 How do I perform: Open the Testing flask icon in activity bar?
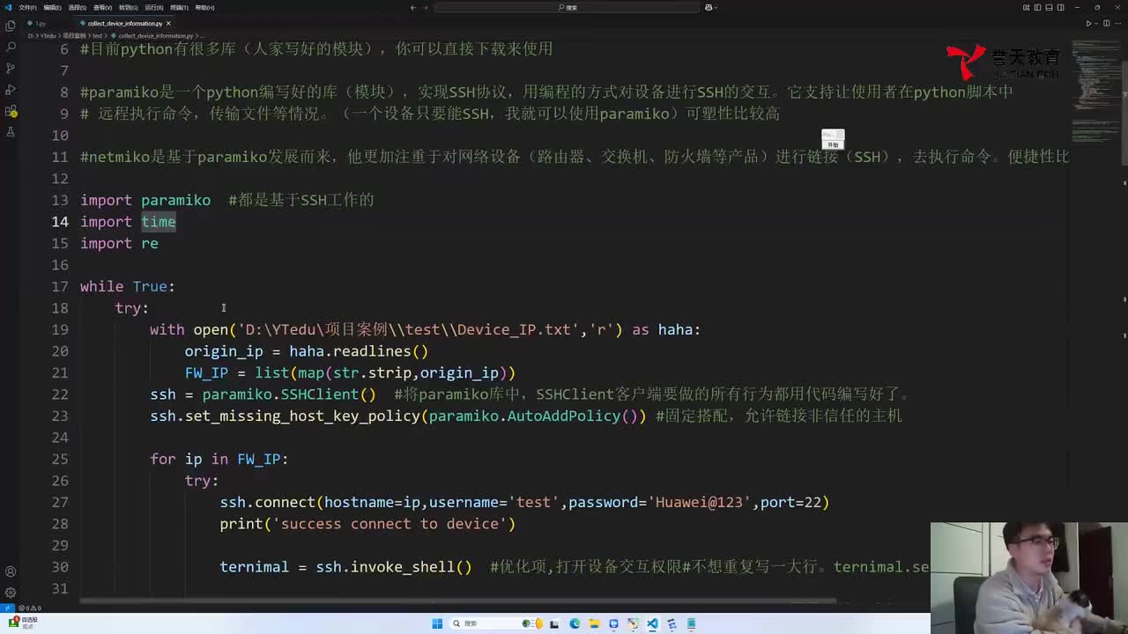point(11,132)
